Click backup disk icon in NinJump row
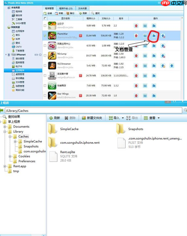187x236 pixels. [x=145, y=56]
